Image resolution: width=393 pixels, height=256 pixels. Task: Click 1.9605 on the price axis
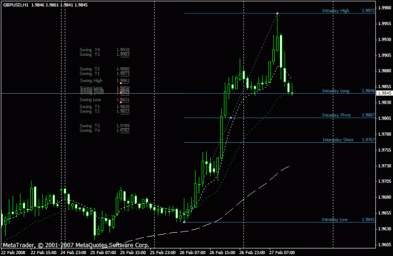point(385,245)
